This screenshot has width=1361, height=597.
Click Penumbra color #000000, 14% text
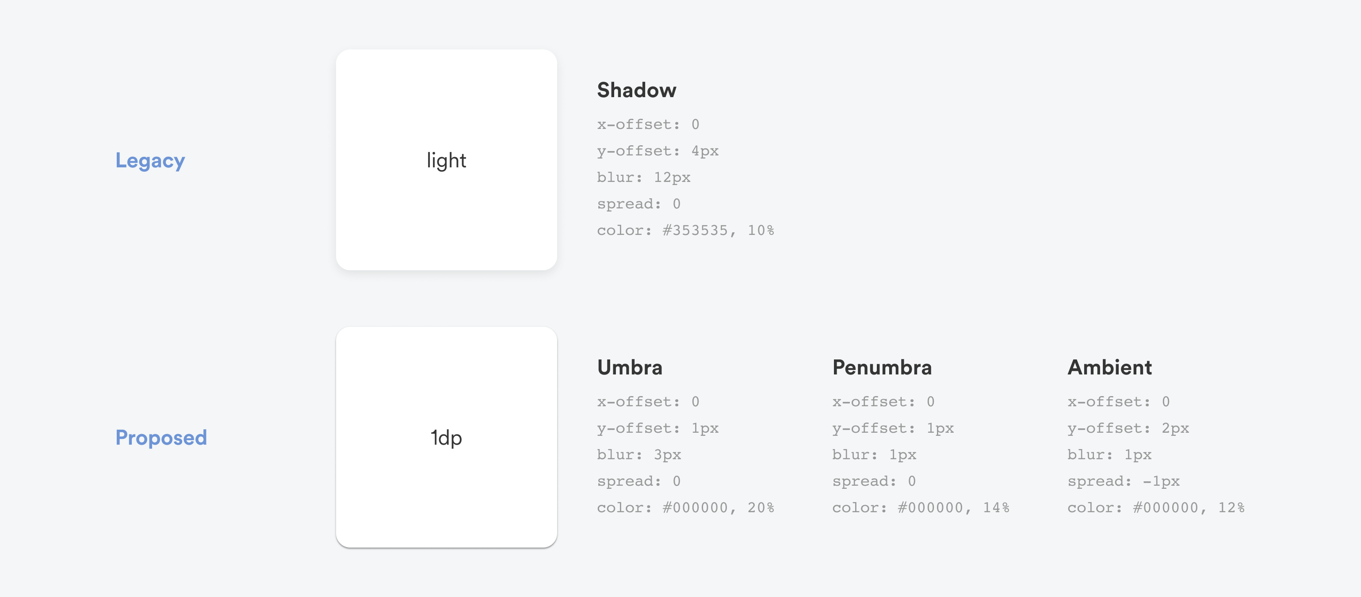[x=920, y=508]
